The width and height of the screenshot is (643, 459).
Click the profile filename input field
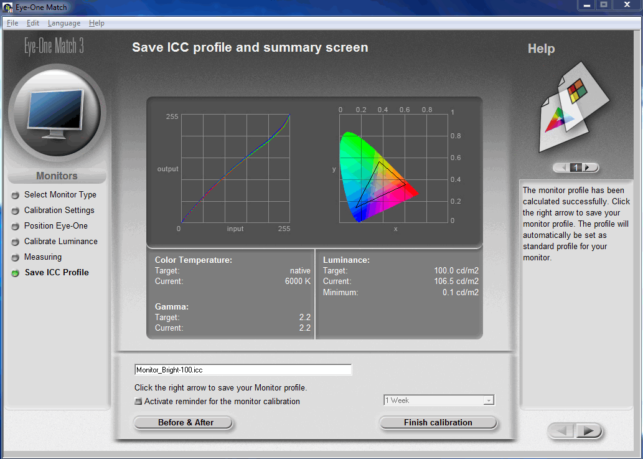[x=243, y=369]
